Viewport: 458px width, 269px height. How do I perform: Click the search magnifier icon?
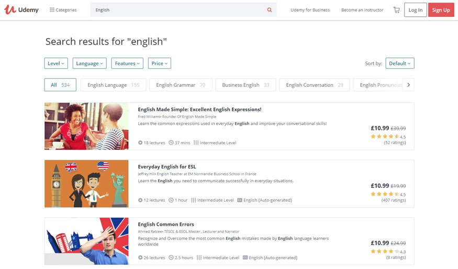click(x=270, y=10)
